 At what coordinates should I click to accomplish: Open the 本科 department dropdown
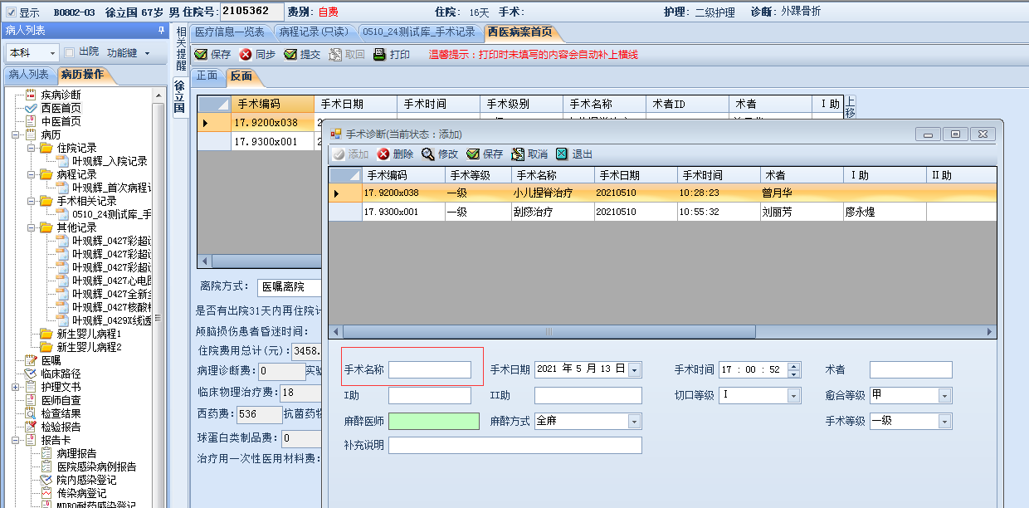point(53,53)
